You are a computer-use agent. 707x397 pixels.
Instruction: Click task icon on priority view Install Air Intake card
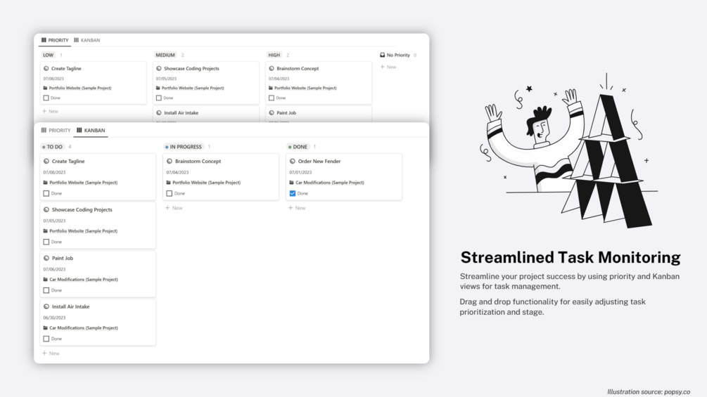(159, 113)
